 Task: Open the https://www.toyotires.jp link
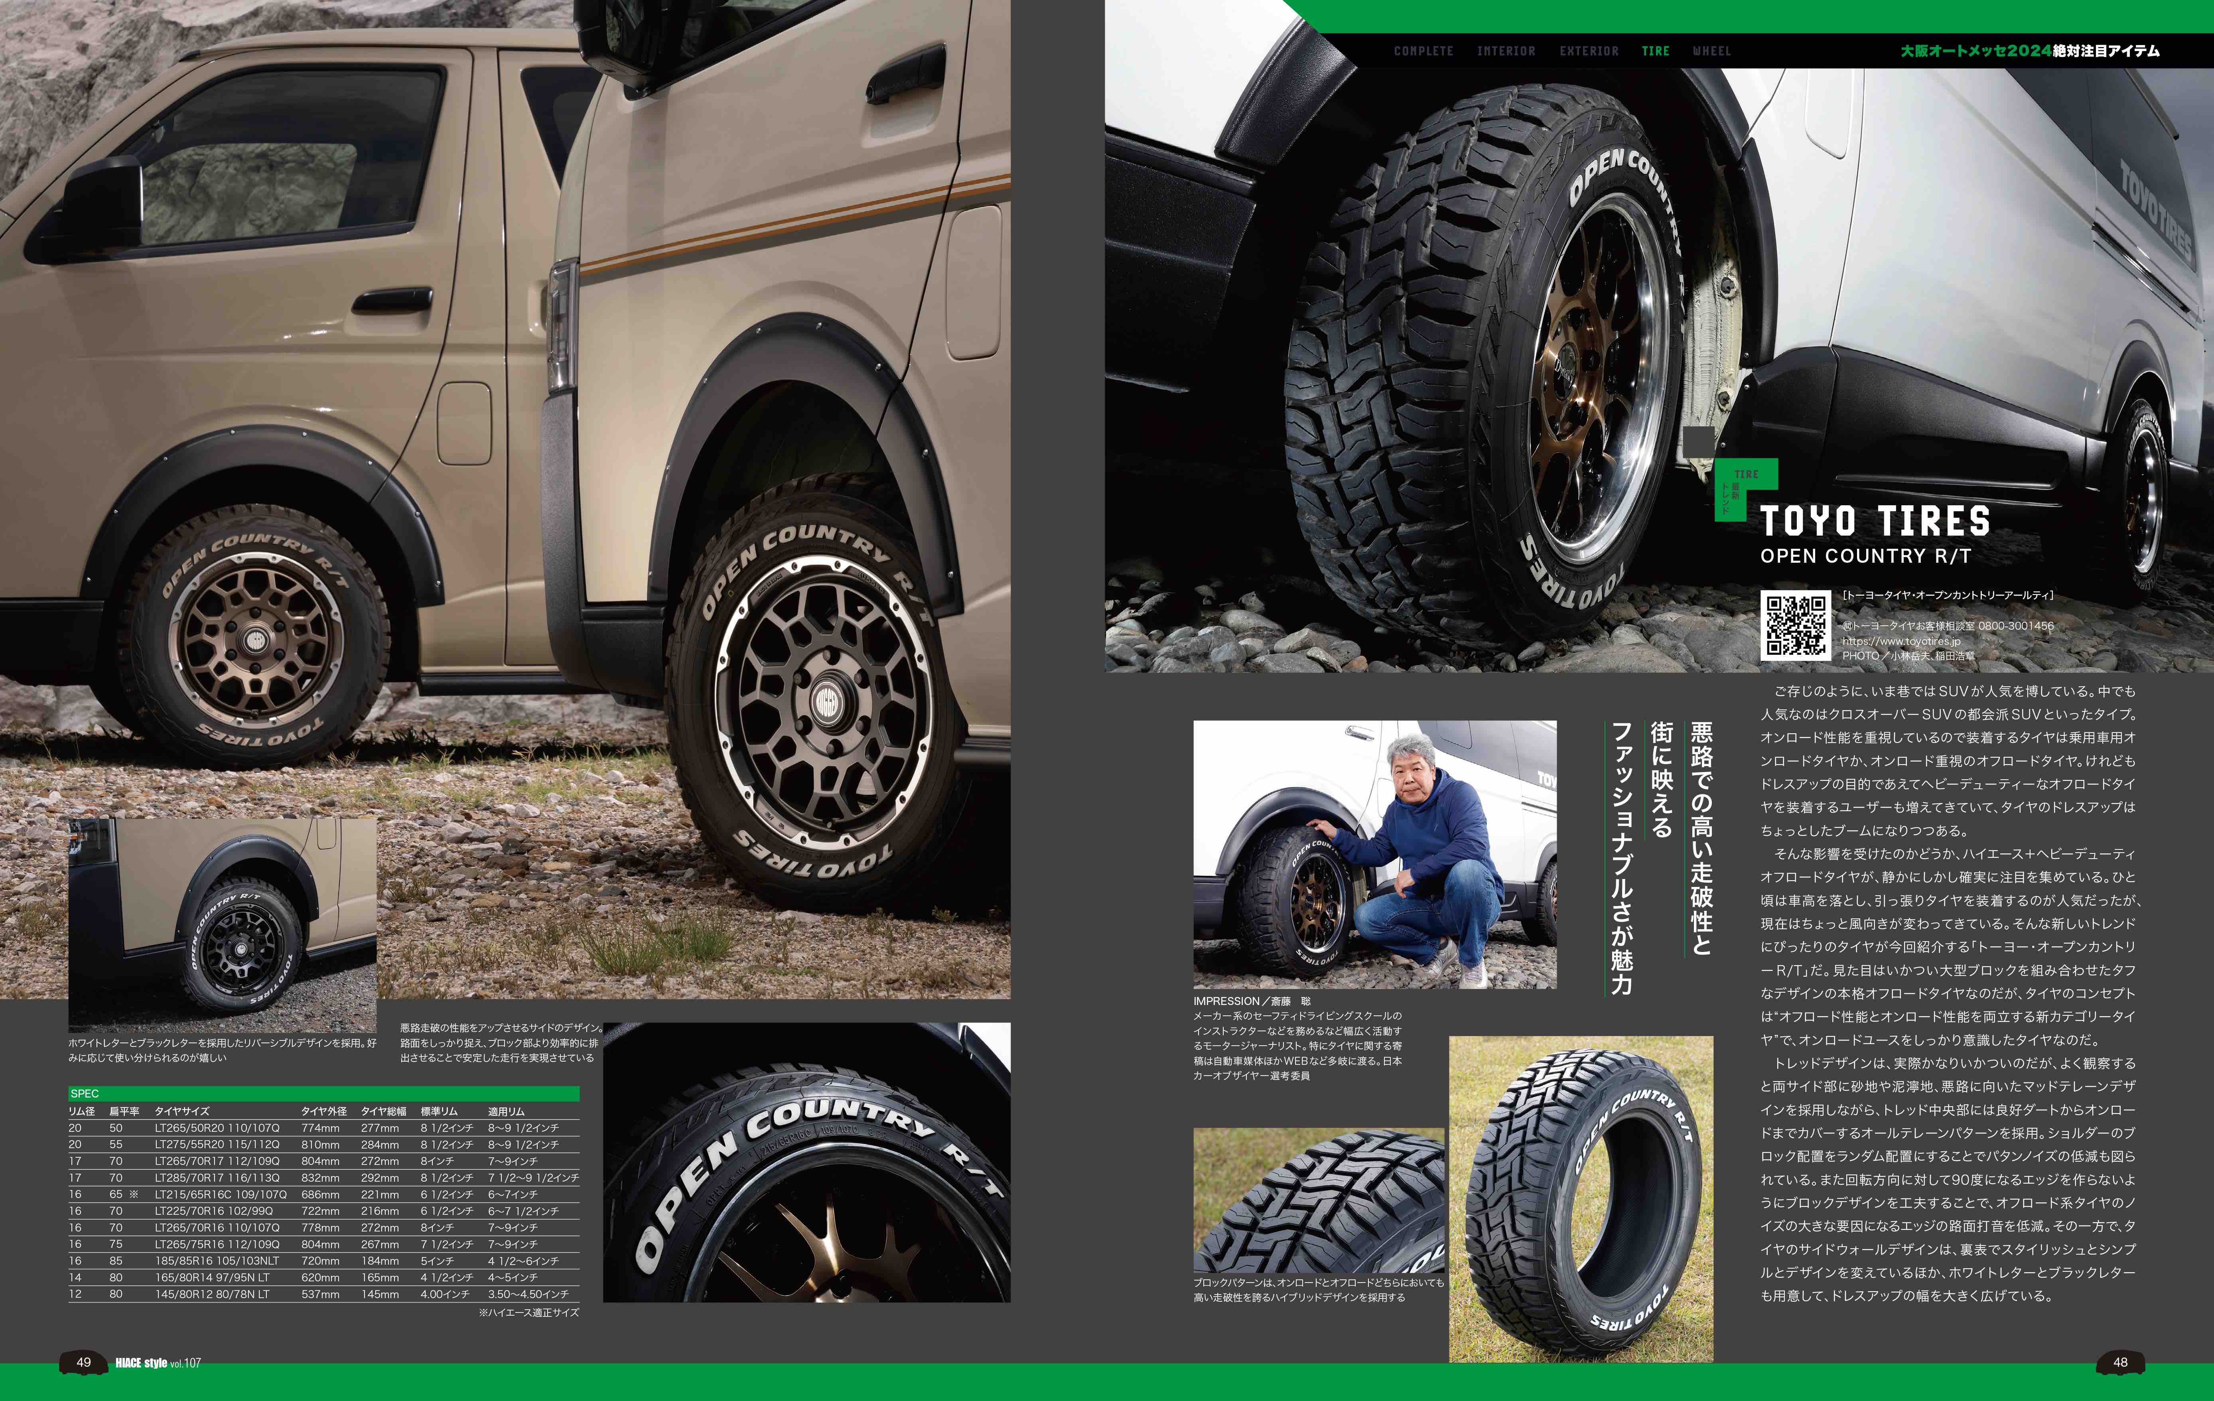pyautogui.click(x=1901, y=641)
